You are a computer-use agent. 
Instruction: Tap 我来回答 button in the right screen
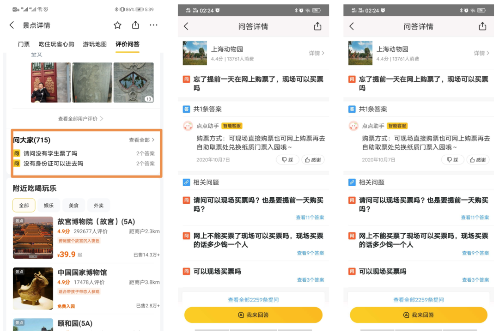(x=419, y=315)
